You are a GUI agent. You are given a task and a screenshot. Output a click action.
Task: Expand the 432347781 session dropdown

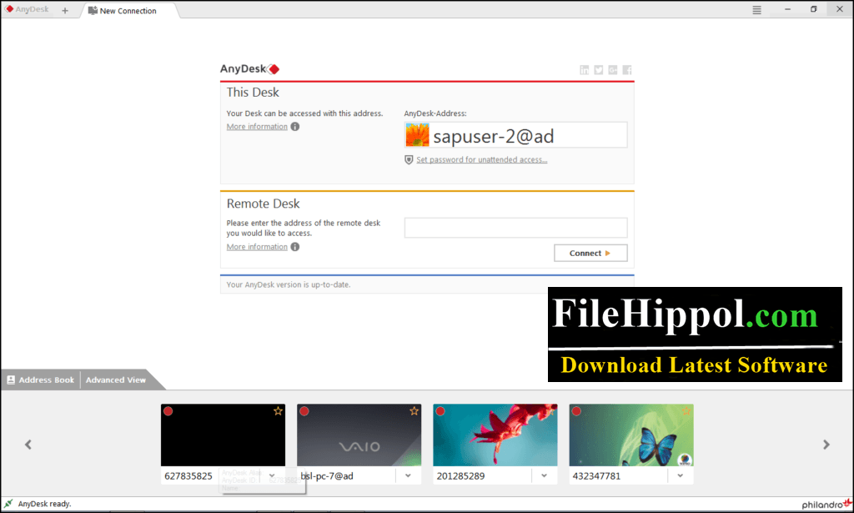[680, 475]
